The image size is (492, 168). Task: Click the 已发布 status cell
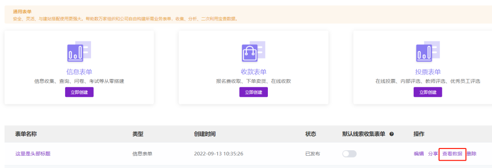[x=313, y=154]
